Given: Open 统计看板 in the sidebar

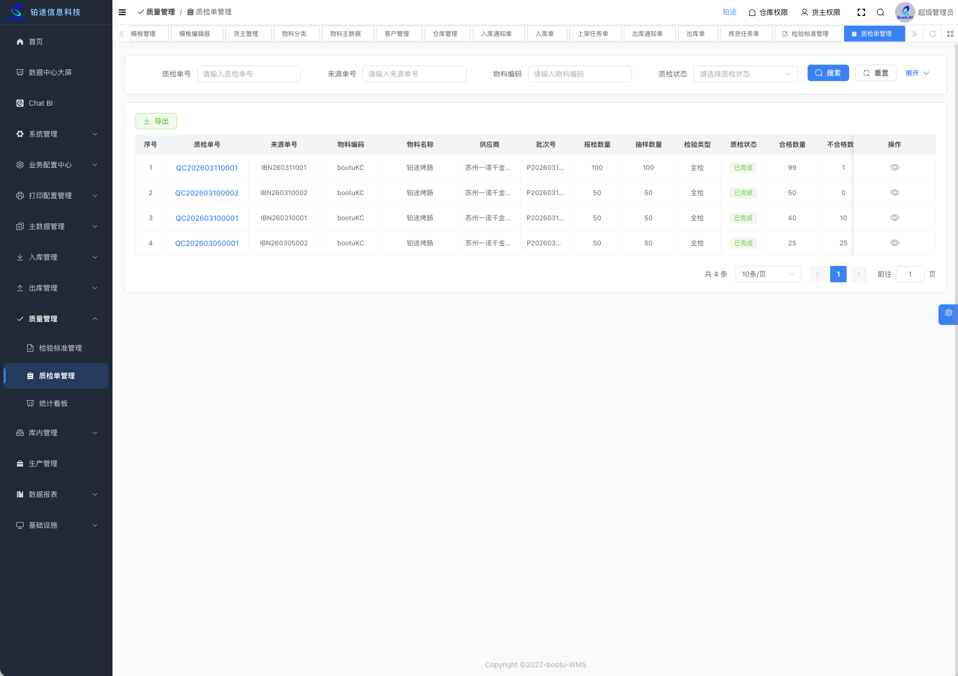Looking at the screenshot, I should [x=53, y=403].
